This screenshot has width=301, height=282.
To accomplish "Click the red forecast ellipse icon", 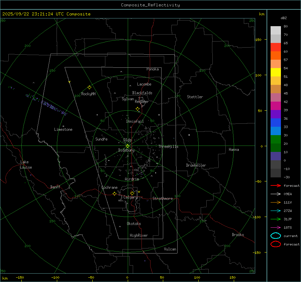I will point(276,244).
